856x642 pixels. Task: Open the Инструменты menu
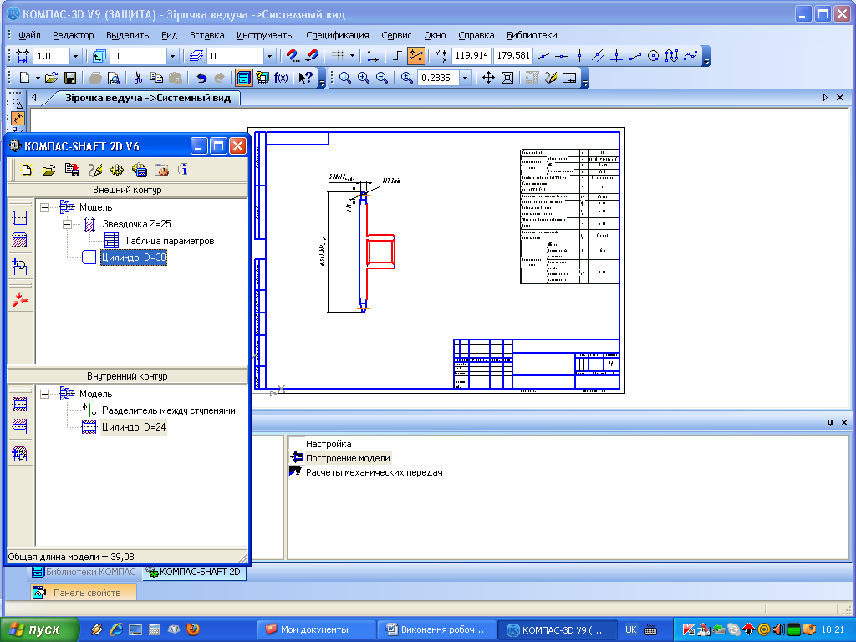click(x=265, y=35)
